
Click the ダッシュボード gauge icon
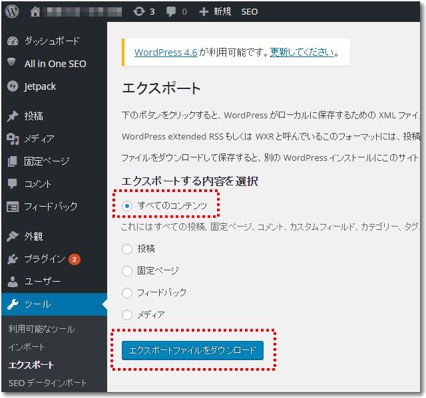point(13,41)
